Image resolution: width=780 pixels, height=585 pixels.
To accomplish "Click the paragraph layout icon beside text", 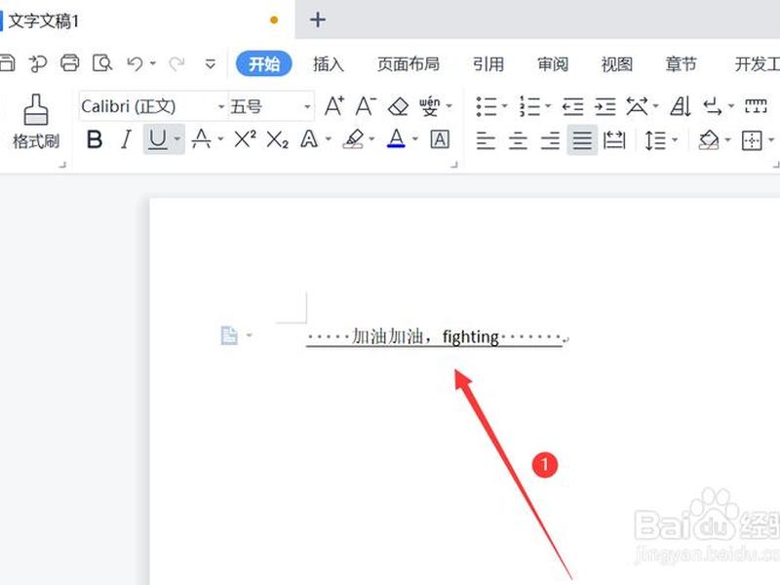I will pos(229,335).
